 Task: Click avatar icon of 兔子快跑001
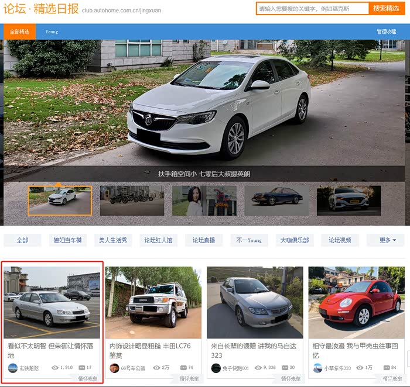tap(216, 368)
